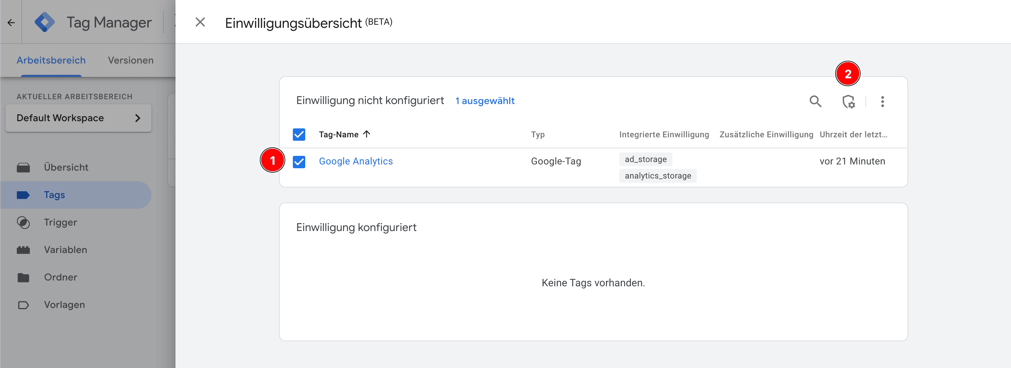Go to Variablen in the sidebar
The height and width of the screenshot is (368, 1011).
[65, 249]
